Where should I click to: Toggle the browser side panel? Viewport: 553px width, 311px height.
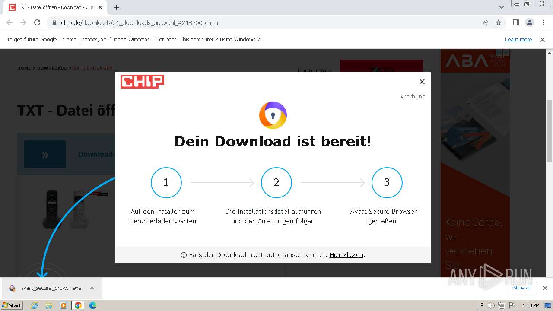[x=515, y=22]
